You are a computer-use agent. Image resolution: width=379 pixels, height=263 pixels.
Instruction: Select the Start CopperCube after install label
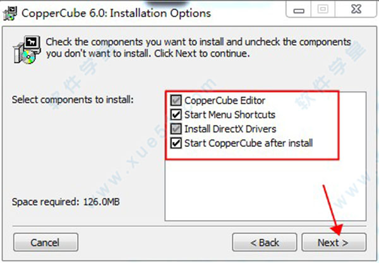click(x=248, y=143)
